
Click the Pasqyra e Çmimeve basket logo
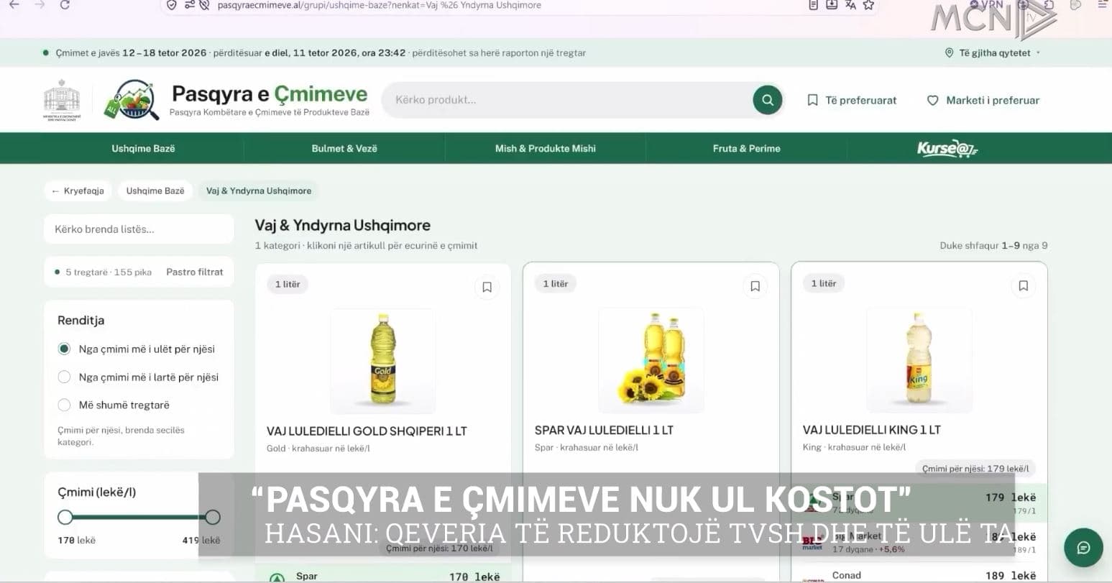pyautogui.click(x=132, y=100)
